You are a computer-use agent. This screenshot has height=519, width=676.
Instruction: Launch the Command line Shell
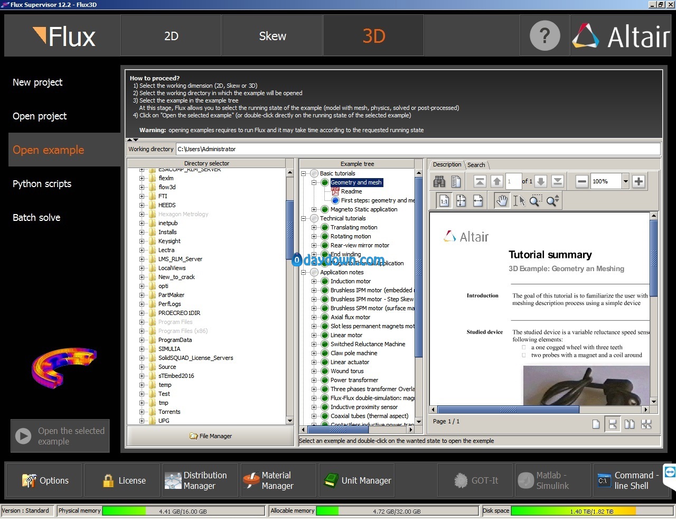pyautogui.click(x=631, y=480)
